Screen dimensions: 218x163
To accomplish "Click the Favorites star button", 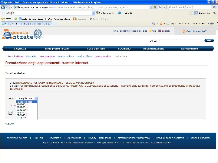I will (x=6, y=19).
